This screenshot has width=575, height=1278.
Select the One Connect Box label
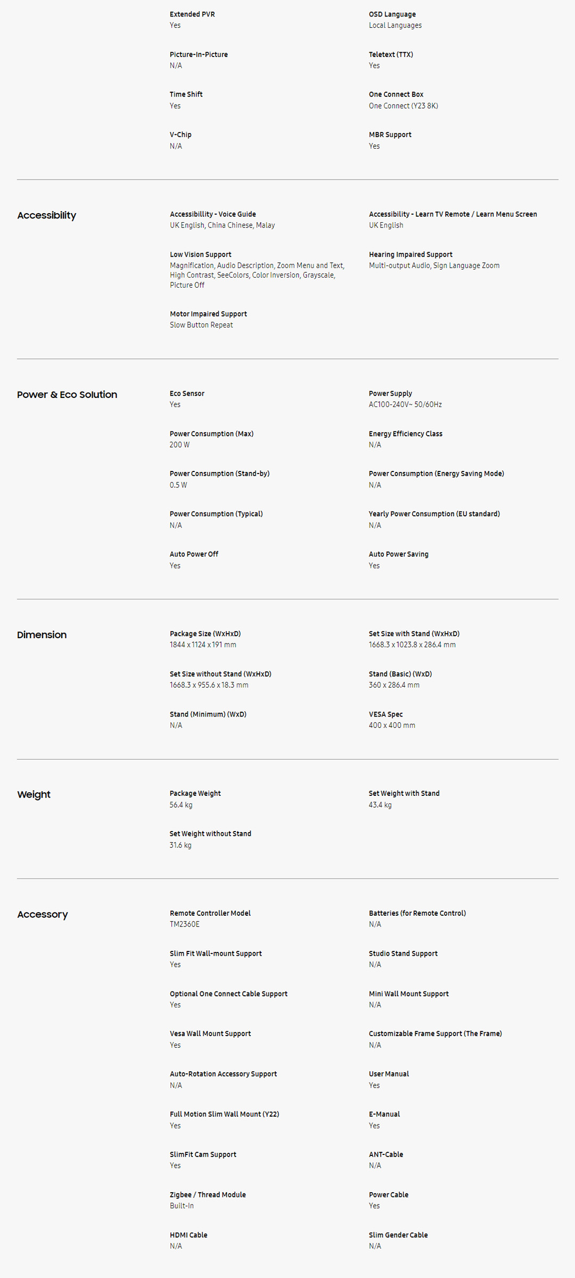[x=396, y=94]
